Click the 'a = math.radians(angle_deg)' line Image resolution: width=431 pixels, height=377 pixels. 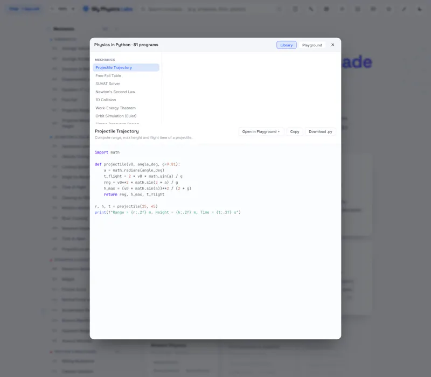coord(134,170)
